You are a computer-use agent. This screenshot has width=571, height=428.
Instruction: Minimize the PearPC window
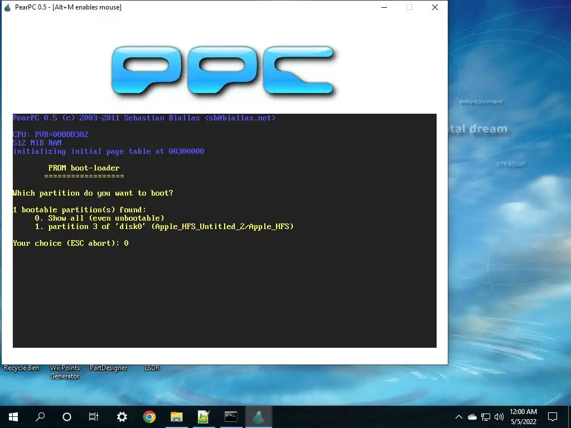384,7
